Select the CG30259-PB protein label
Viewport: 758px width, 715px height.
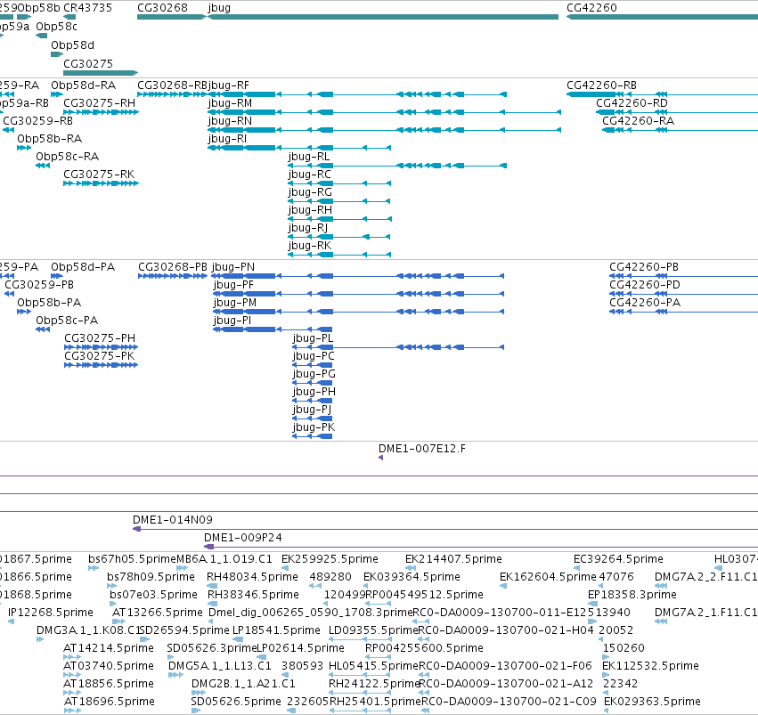39,285
